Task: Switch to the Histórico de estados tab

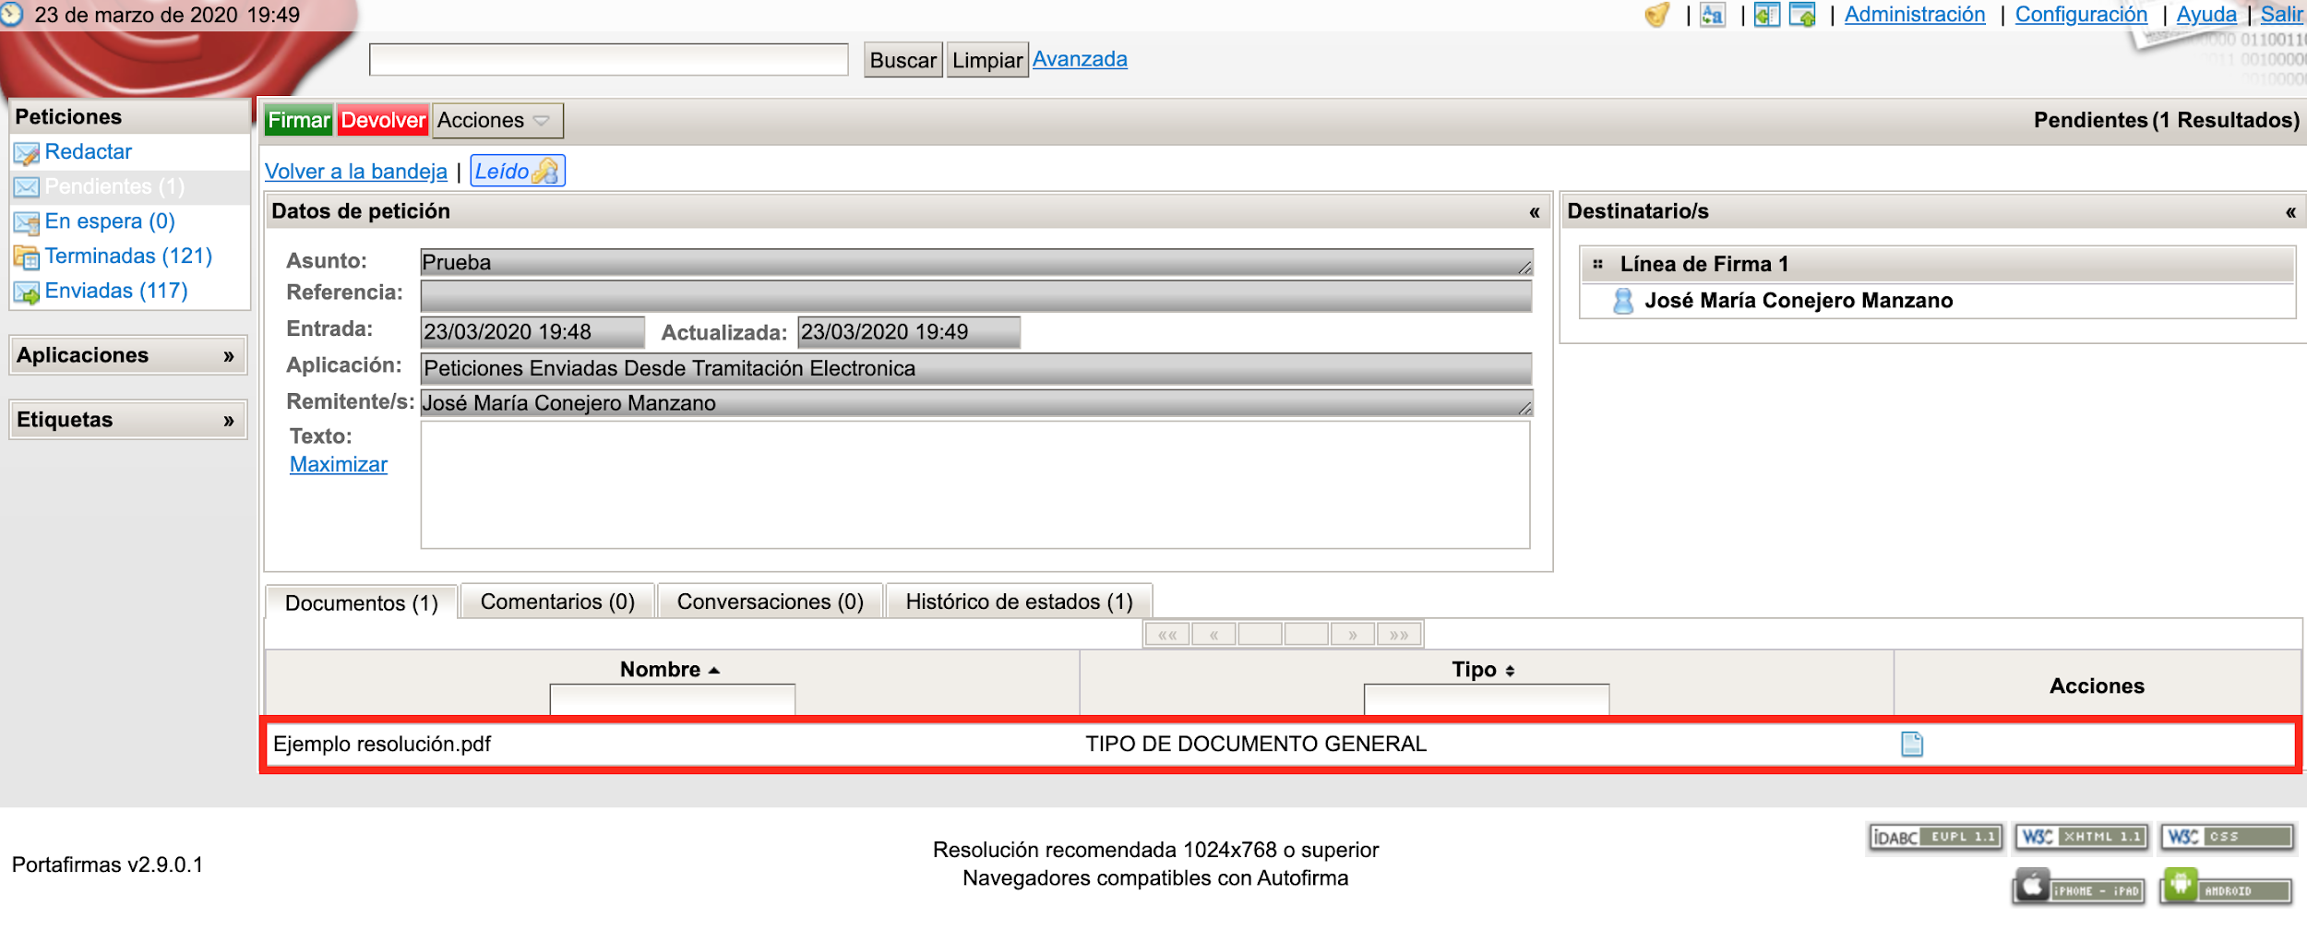Action: click(1019, 602)
